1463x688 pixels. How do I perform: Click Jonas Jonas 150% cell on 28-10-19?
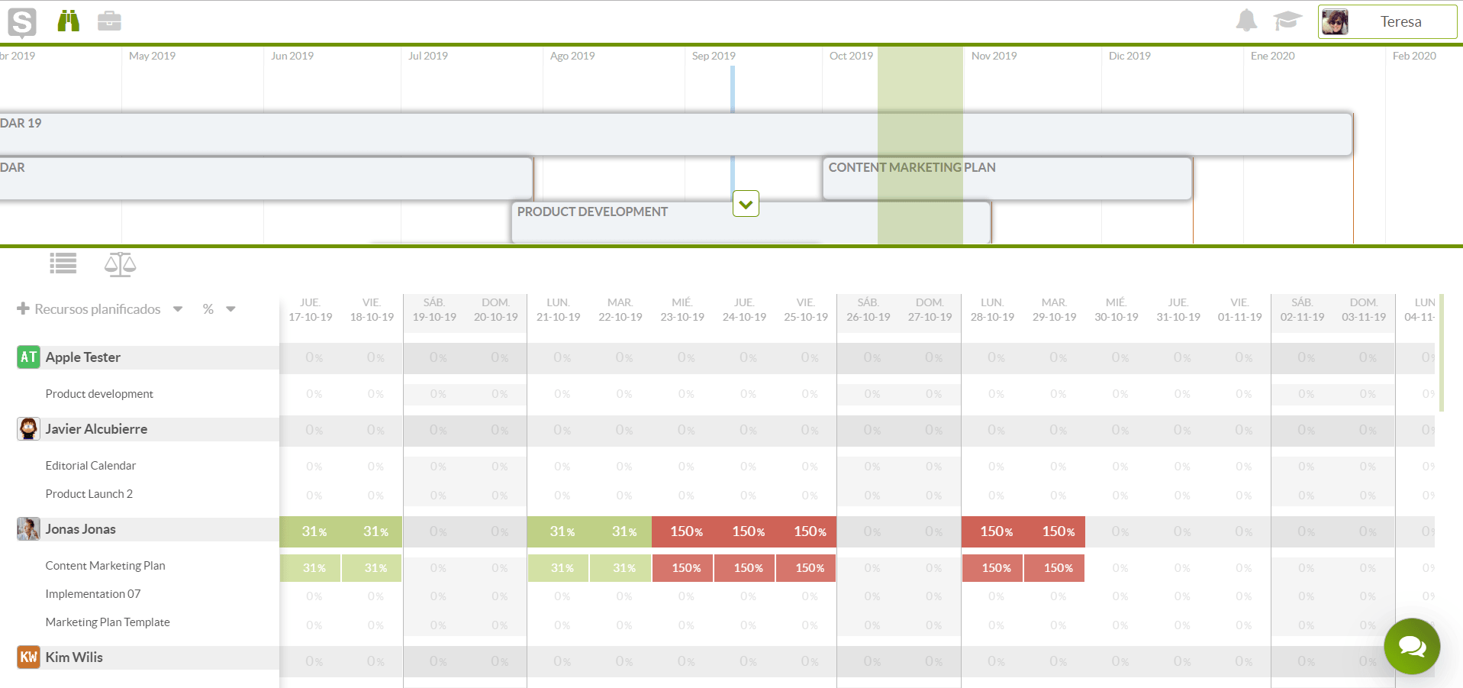(x=993, y=531)
